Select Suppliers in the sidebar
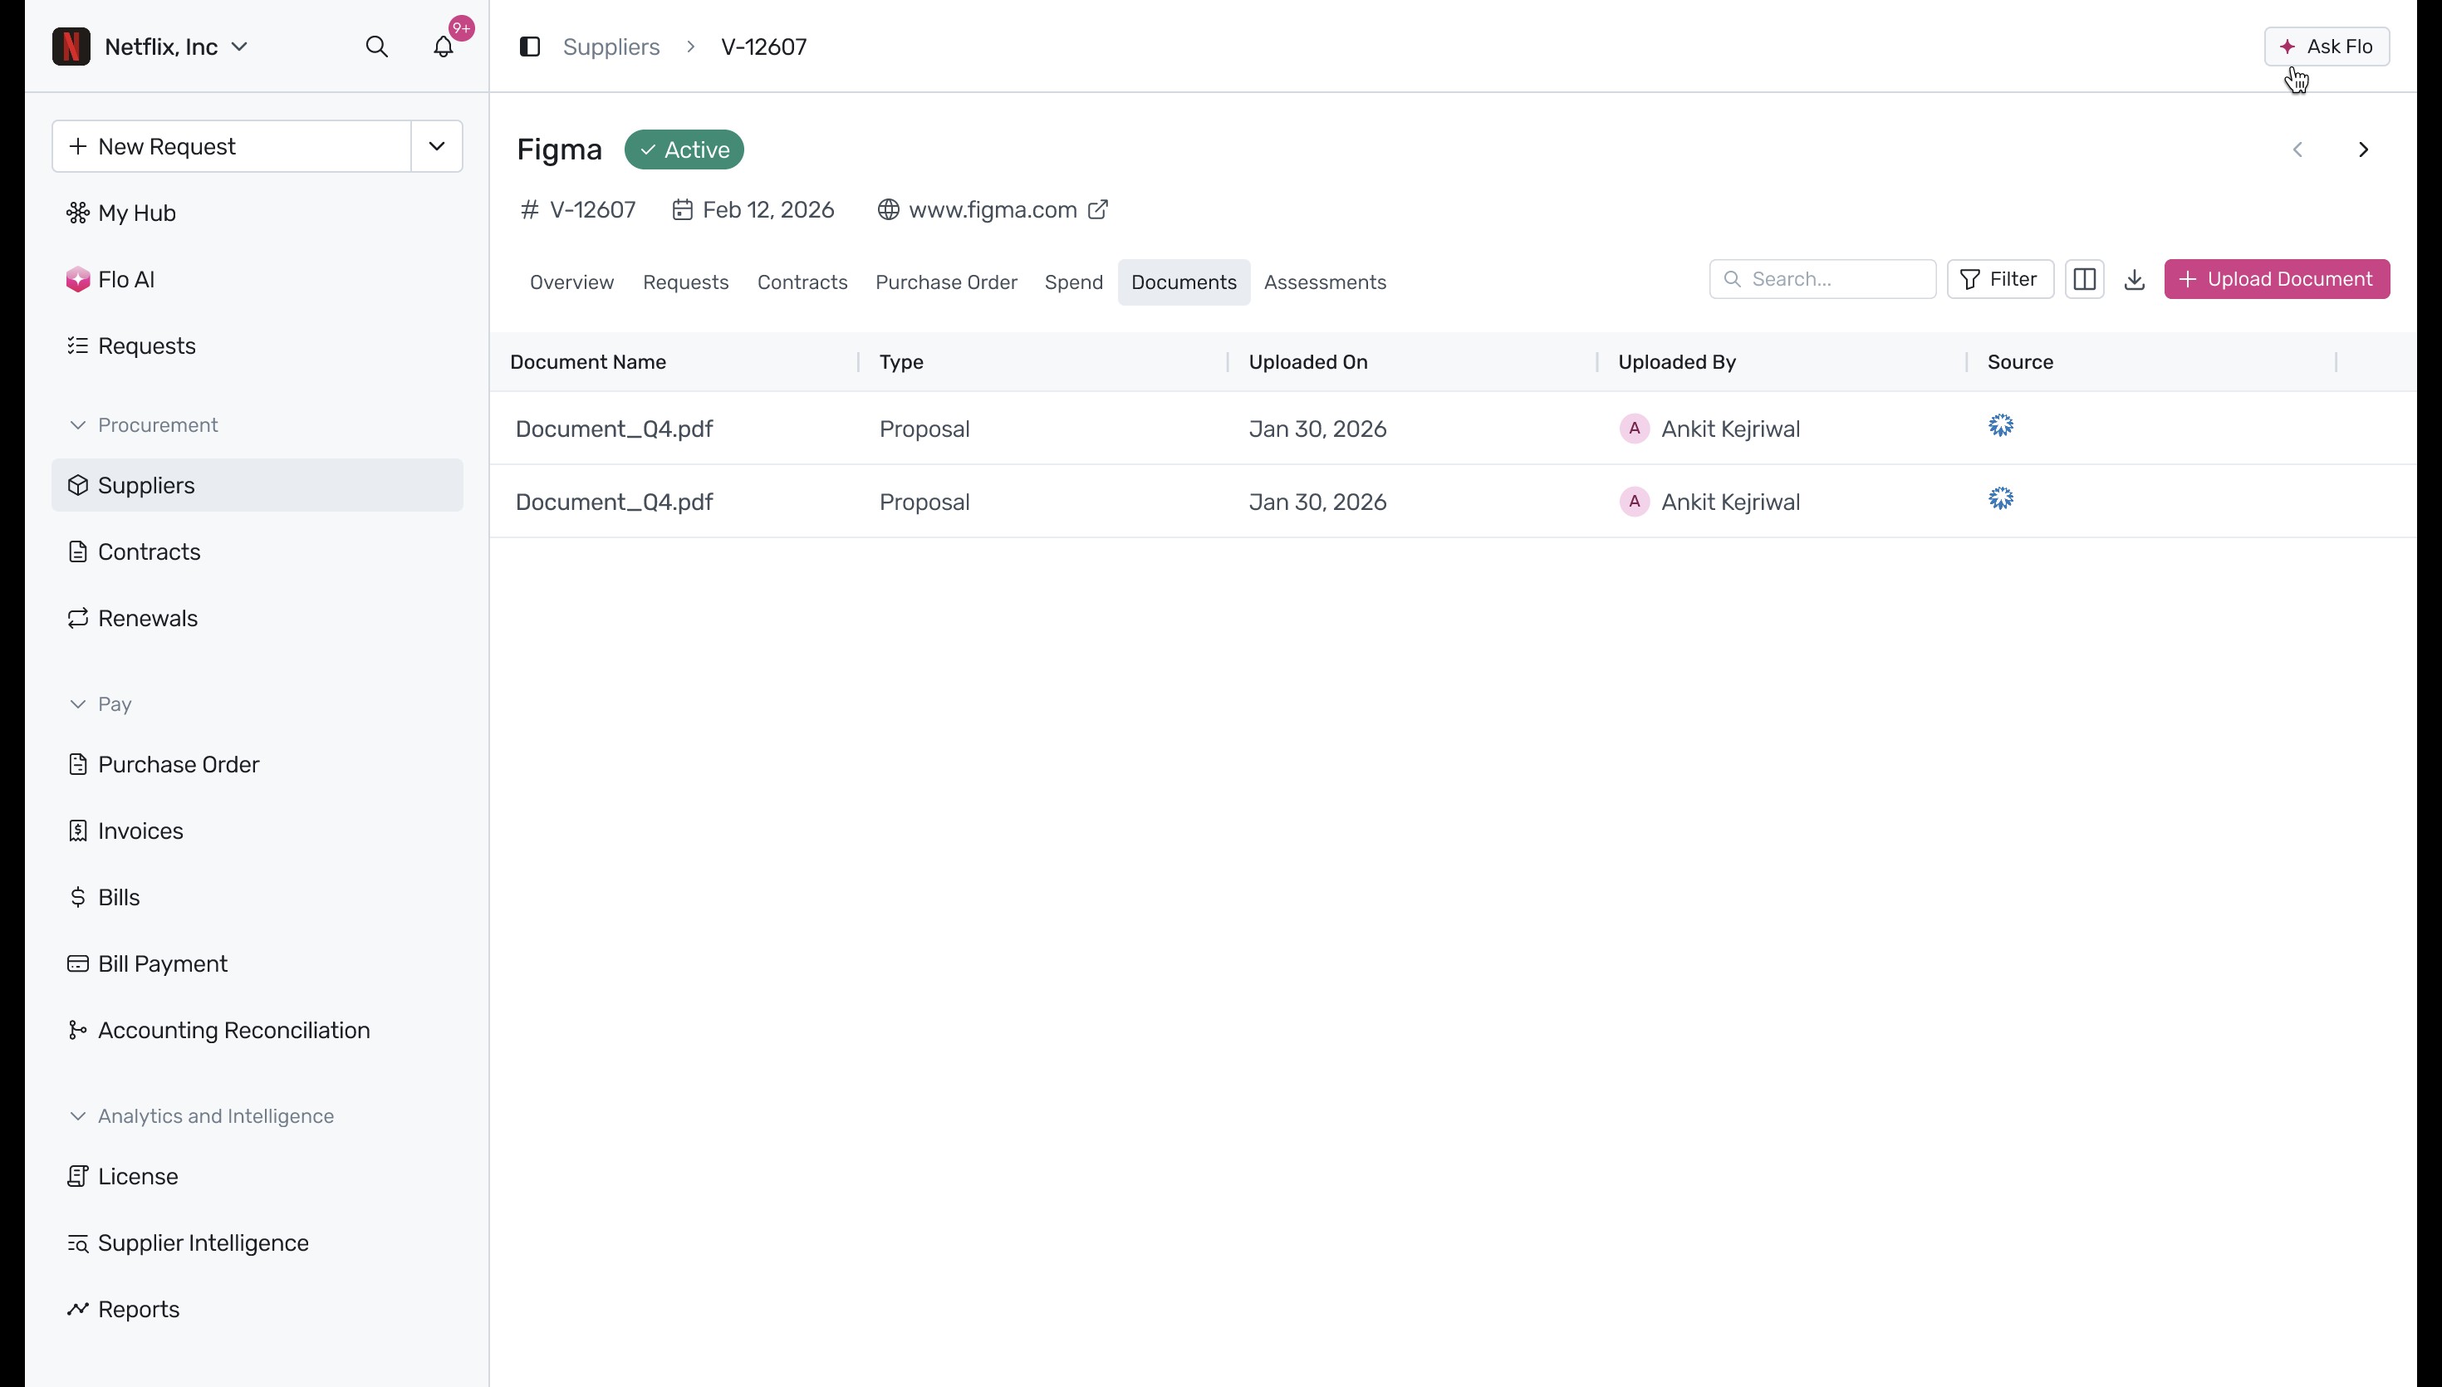 coord(257,486)
